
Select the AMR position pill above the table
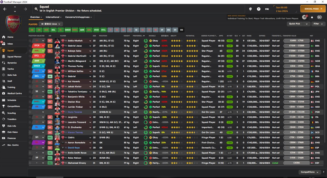82,30
